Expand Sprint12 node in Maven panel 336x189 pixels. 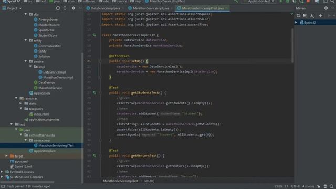(x=296, y=22)
